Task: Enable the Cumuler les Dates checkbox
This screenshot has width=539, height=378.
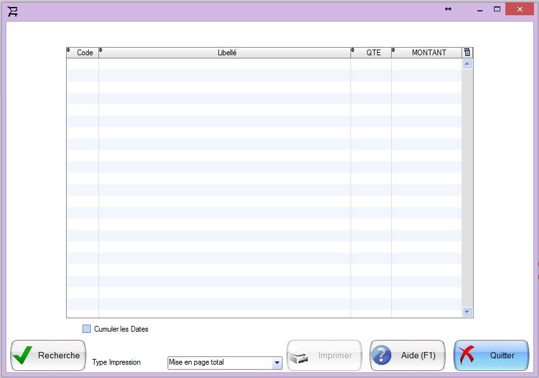Action: [87, 329]
